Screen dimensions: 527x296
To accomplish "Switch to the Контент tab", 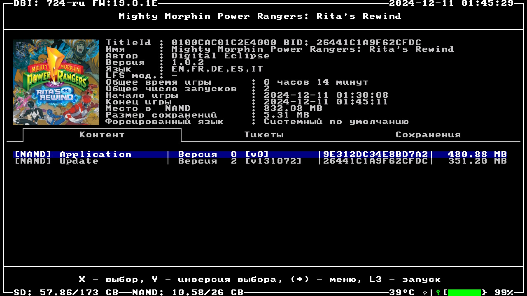I will 102,135.
